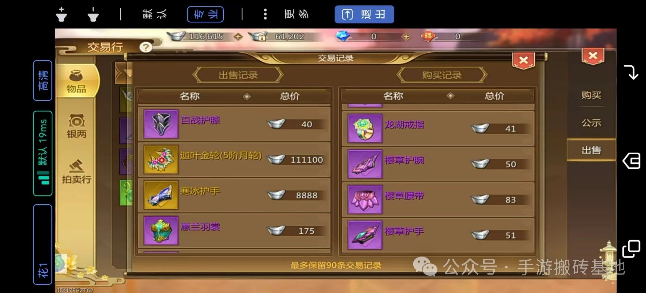
Task: Add diamonds with the plus beside blue gem
Action: [406, 37]
